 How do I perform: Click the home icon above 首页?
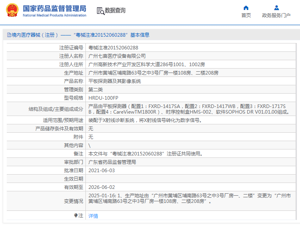pyautogui.click(x=246, y=8)
